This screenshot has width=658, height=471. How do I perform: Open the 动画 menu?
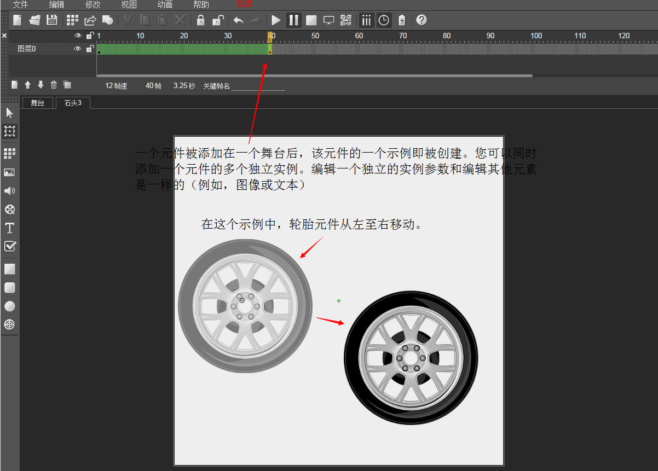coord(165,5)
